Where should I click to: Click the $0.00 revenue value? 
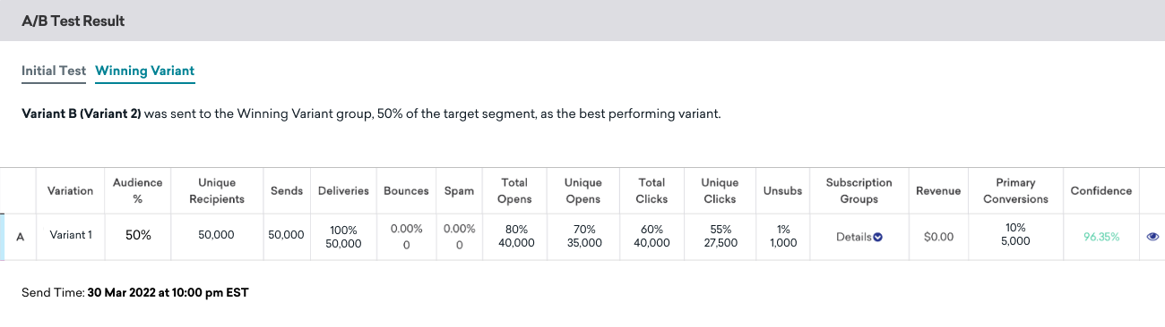[938, 237]
